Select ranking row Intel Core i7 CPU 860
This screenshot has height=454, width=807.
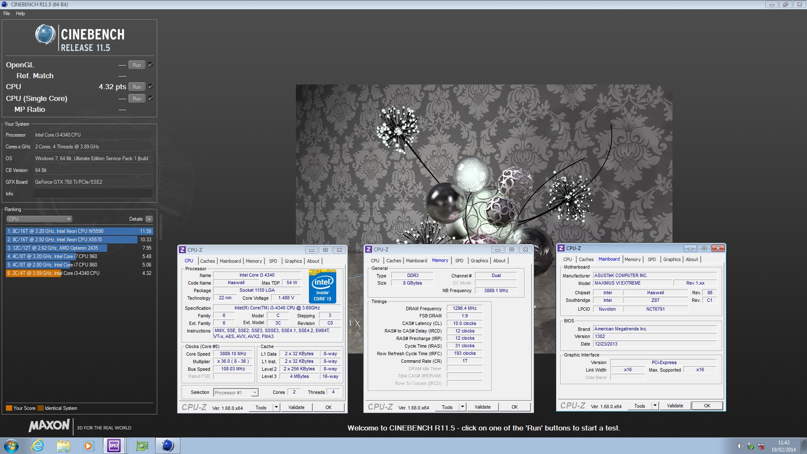tap(79, 265)
